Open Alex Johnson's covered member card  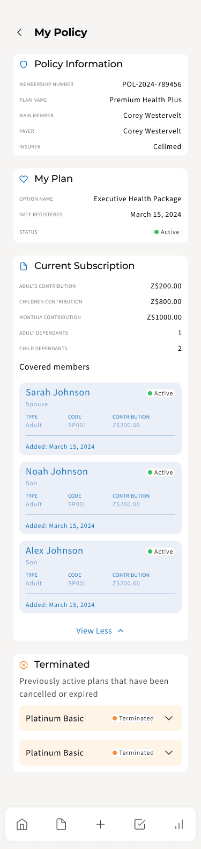pyautogui.click(x=100, y=577)
